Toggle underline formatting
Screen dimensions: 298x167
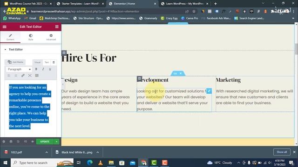click(50, 69)
